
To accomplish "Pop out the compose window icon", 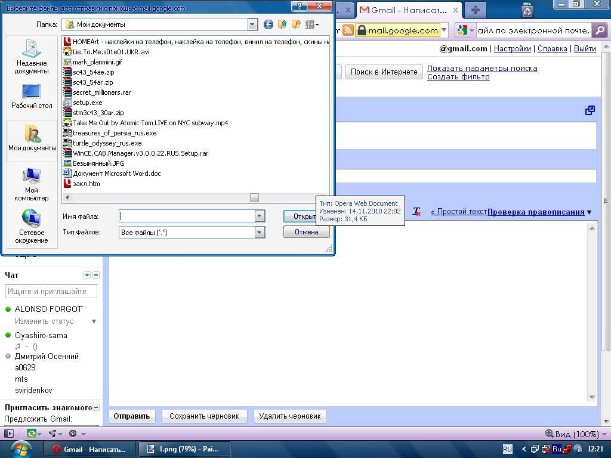I will (x=590, y=110).
